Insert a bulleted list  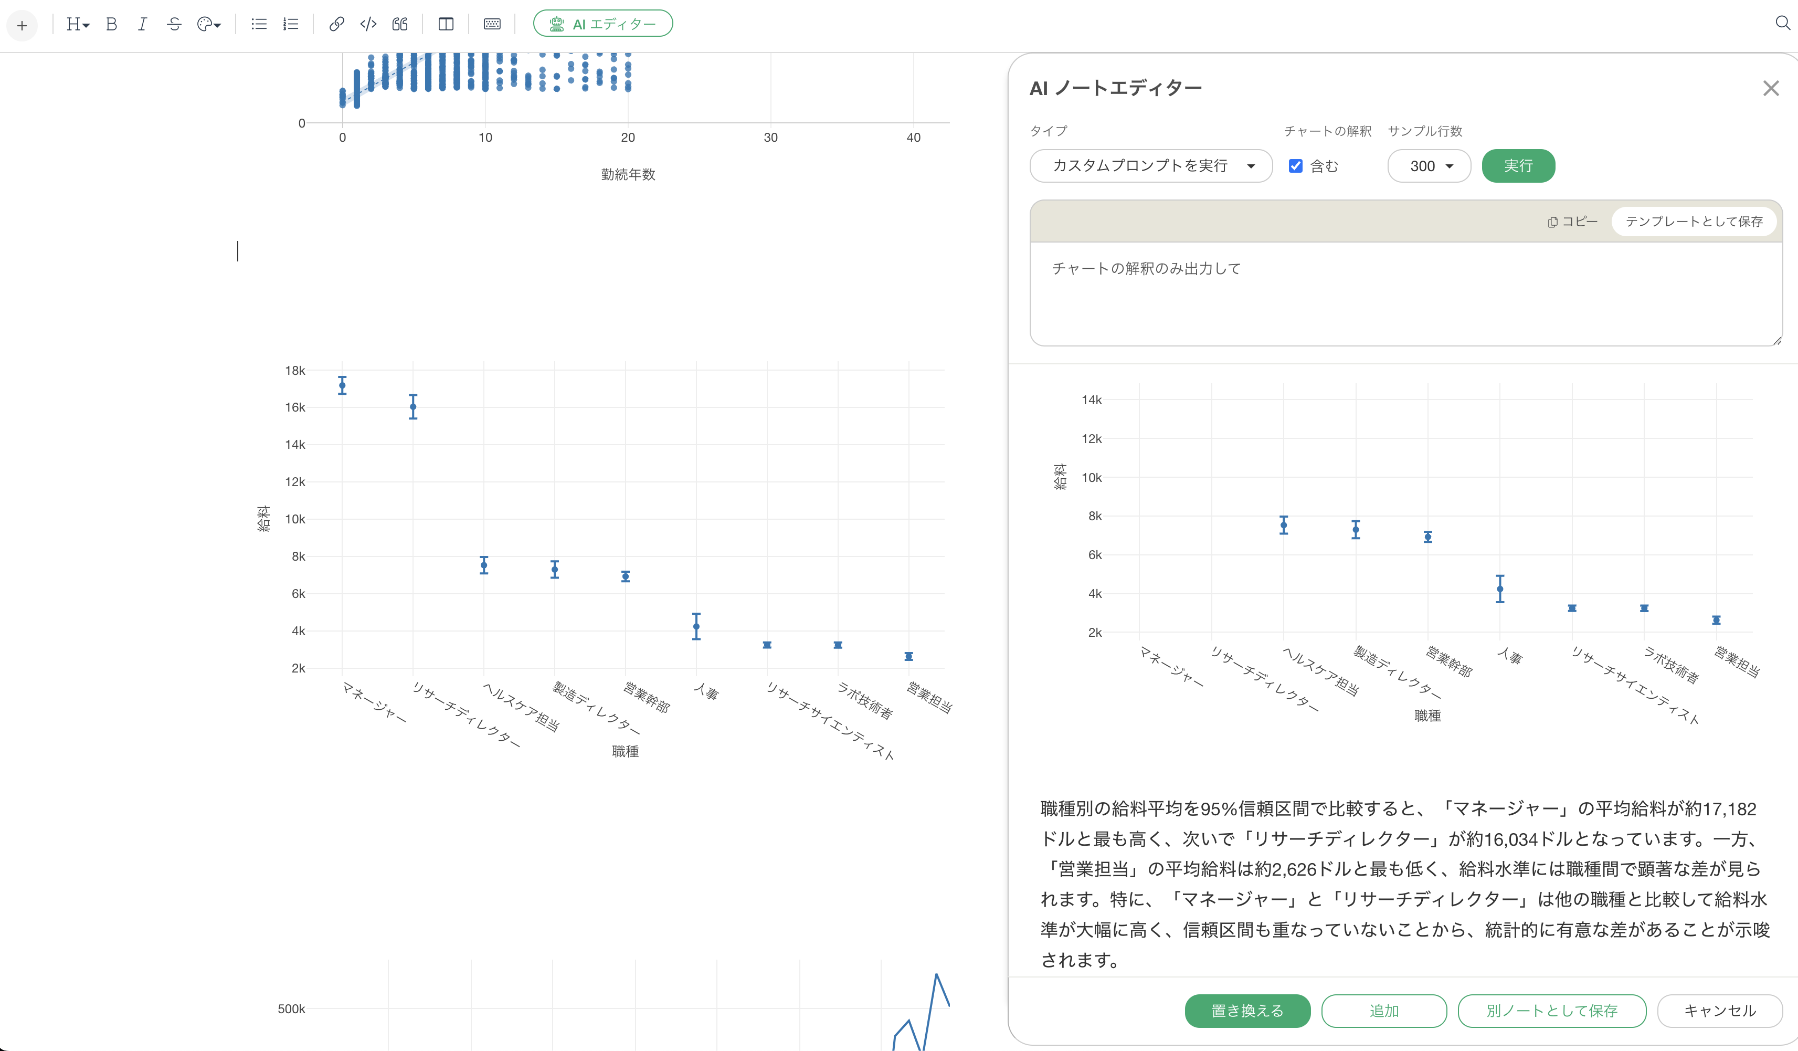pos(259,24)
